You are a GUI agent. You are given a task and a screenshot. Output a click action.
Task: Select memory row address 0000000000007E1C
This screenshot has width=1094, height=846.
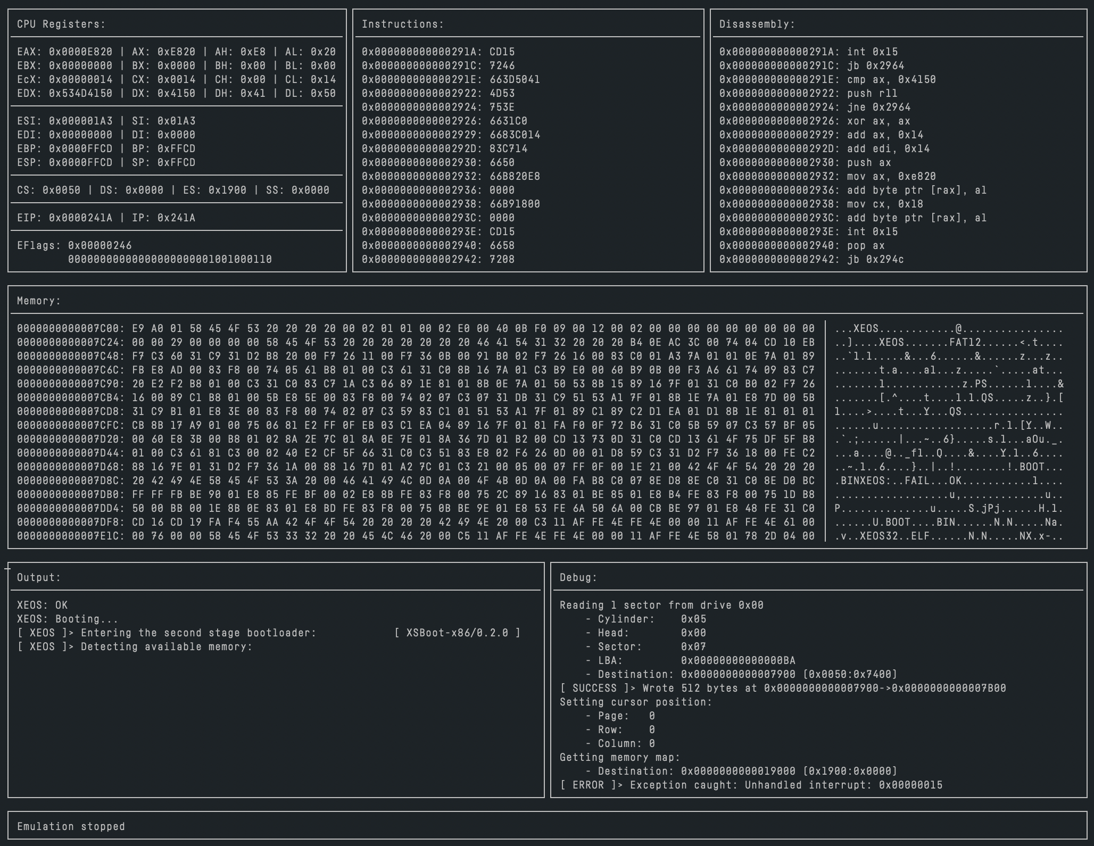click(x=71, y=536)
